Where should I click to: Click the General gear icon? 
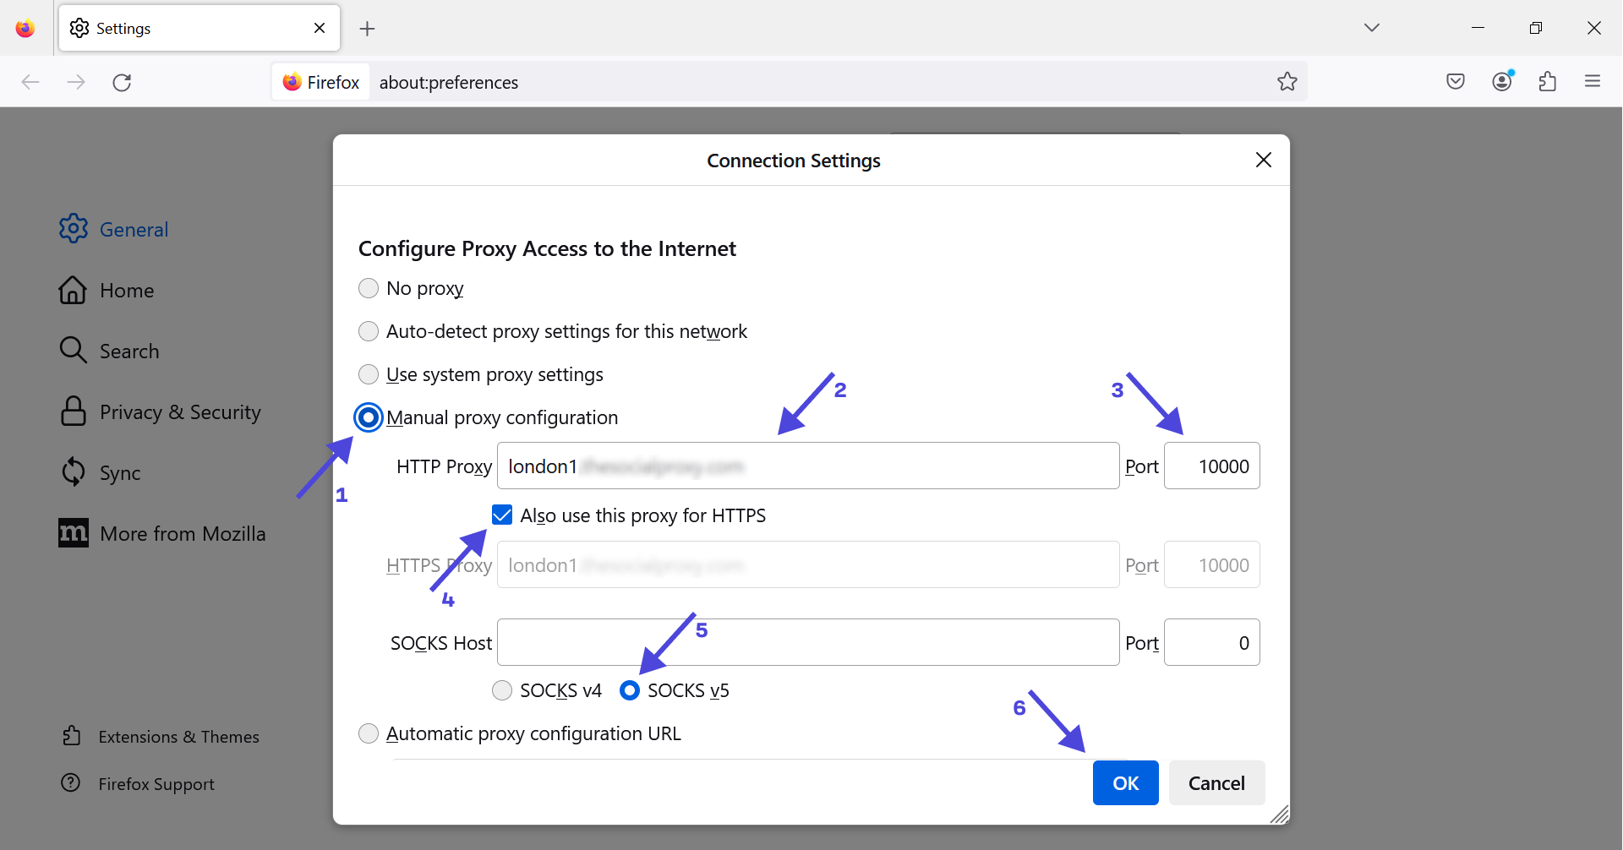point(74,228)
